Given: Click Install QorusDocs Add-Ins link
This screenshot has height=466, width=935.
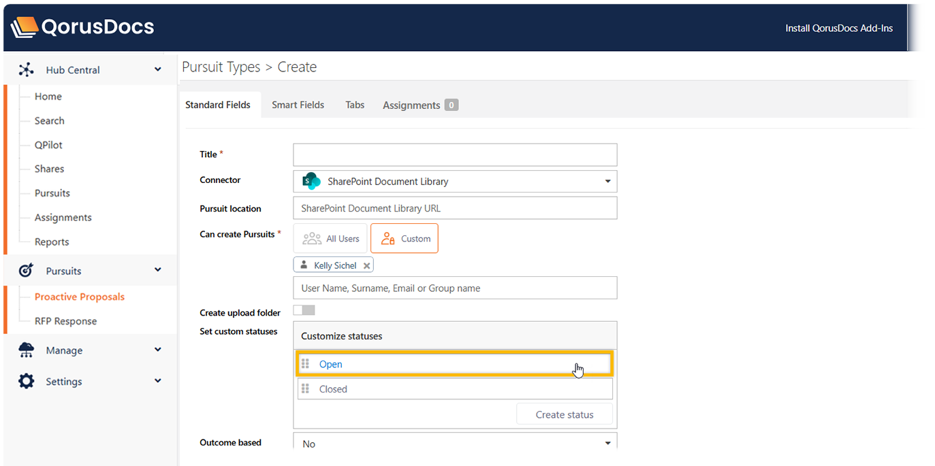Looking at the screenshot, I should pos(838,29).
